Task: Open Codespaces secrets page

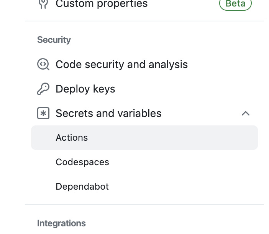Action: (82, 162)
